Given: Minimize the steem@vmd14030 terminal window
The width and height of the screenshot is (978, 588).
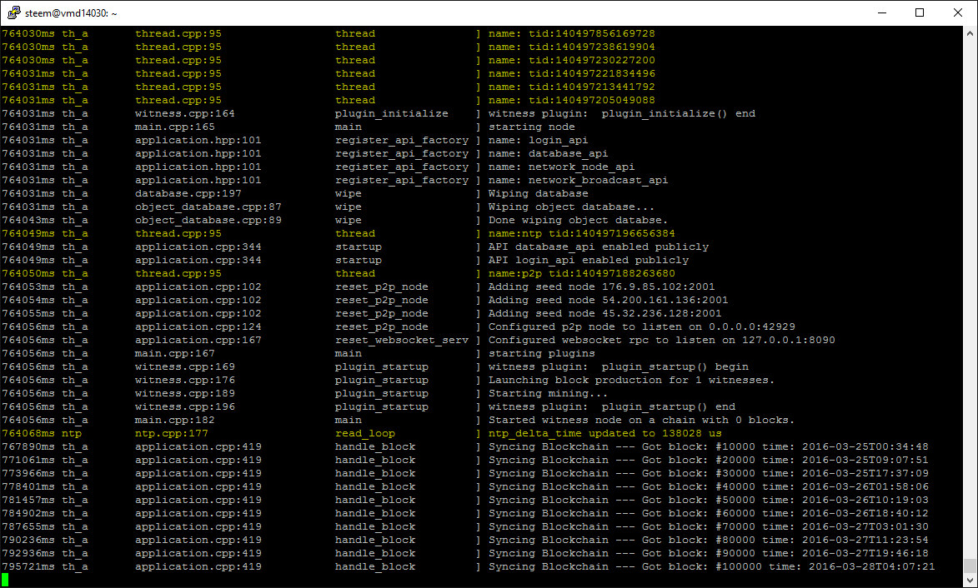Looking at the screenshot, I should click(882, 12).
